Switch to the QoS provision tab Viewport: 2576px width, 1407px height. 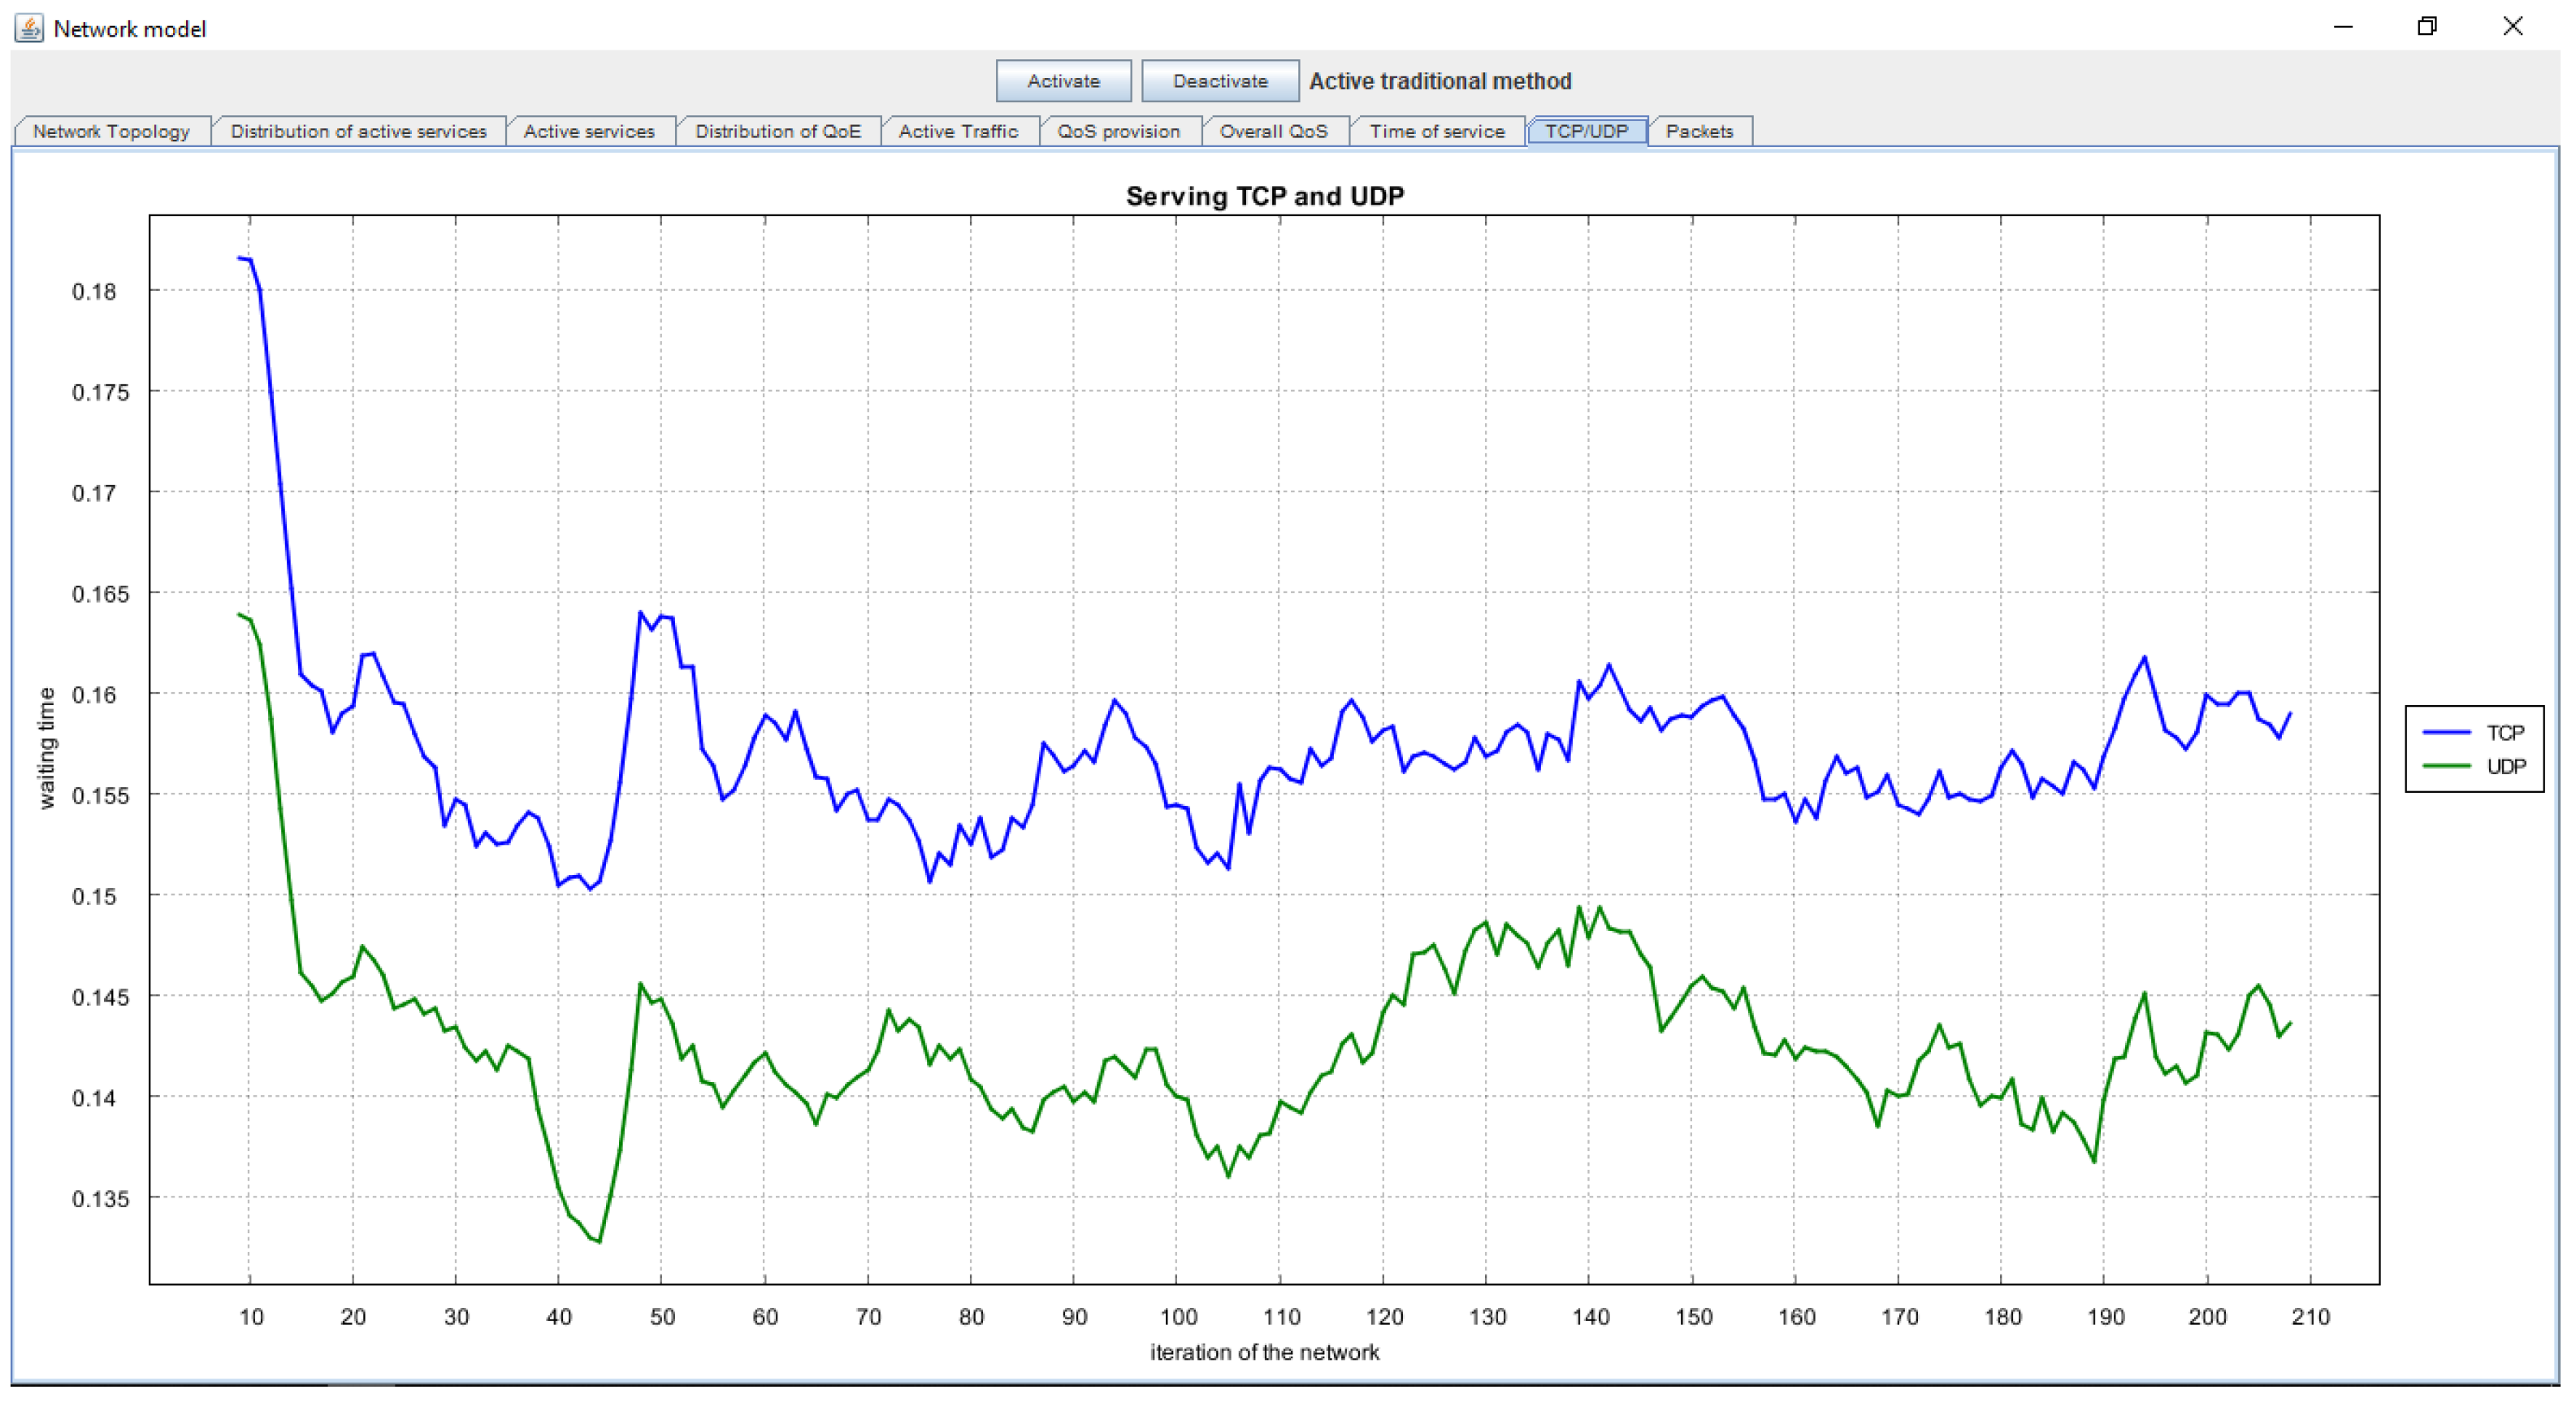tap(1118, 131)
